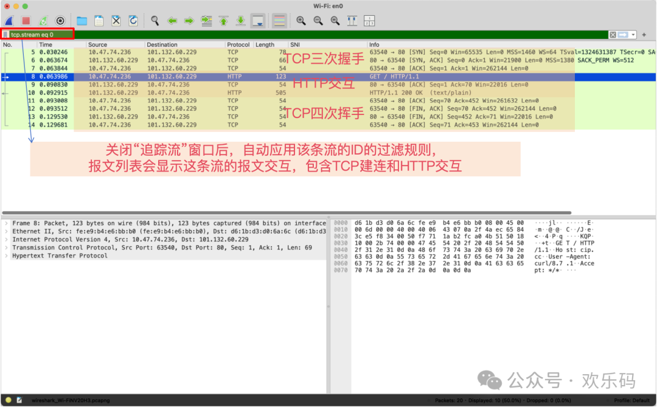Click expert information status circle icon
Screen dimensions: 657x407
pos(9,400)
